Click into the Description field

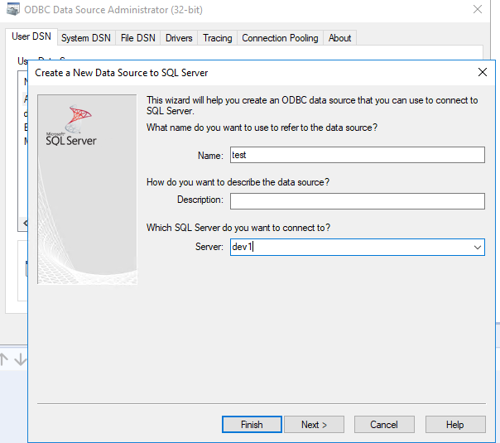pyautogui.click(x=357, y=201)
